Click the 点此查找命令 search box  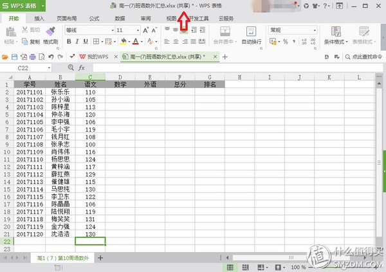363,57
